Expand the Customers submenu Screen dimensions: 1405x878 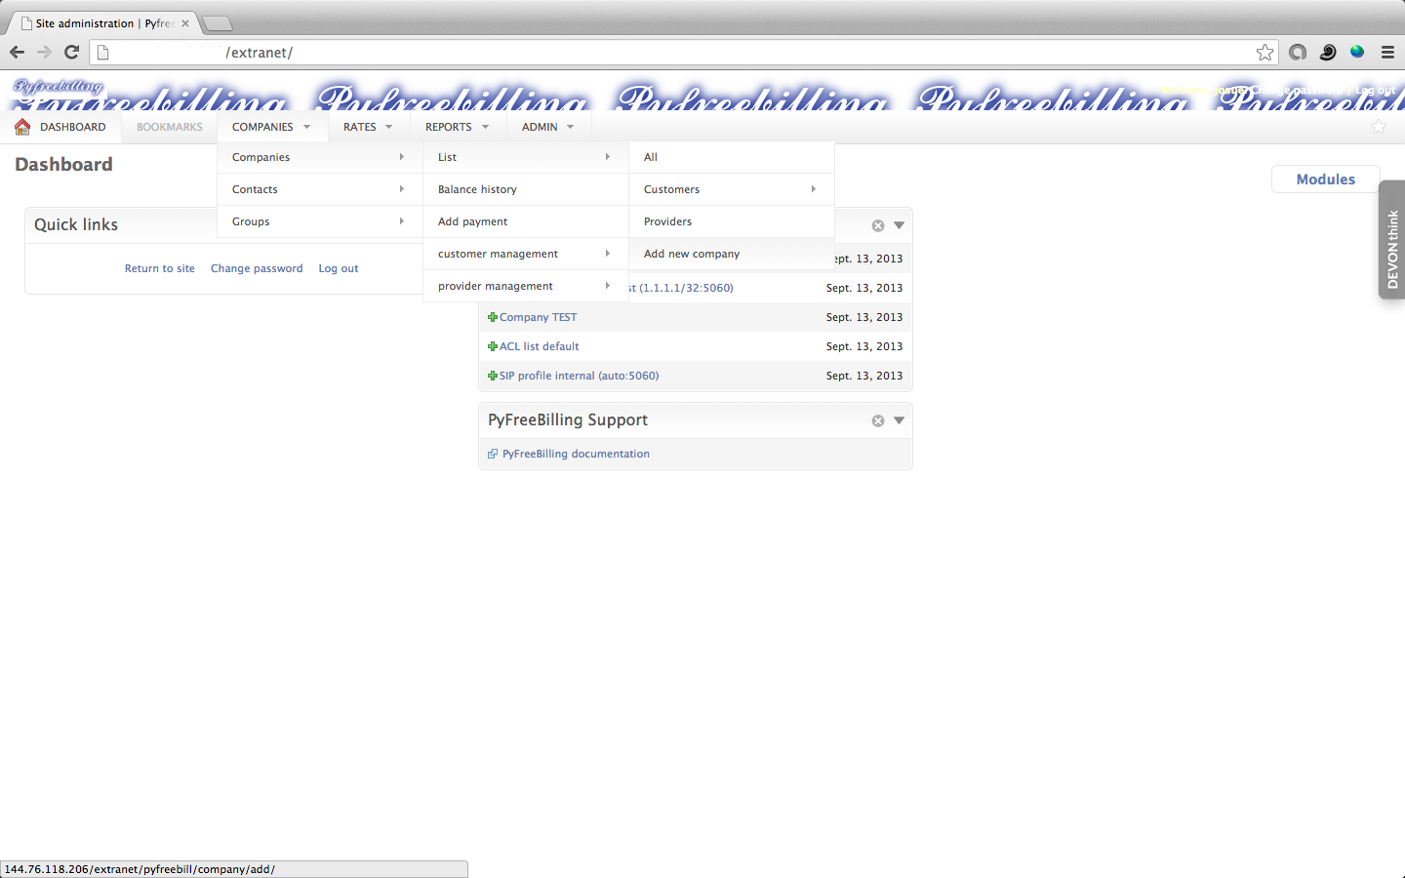pyautogui.click(x=731, y=189)
